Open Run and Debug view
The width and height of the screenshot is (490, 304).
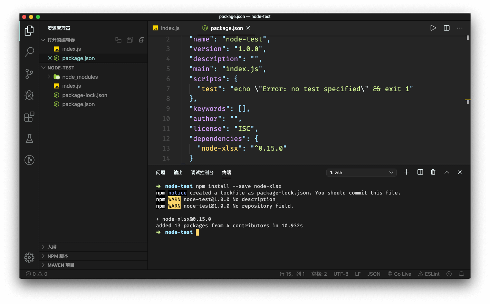(x=29, y=95)
